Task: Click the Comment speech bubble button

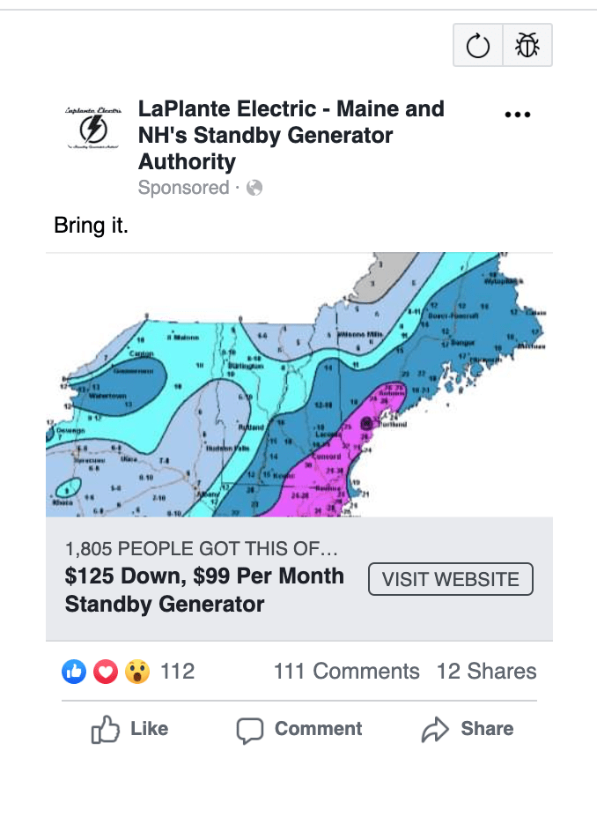Action: pyautogui.click(x=299, y=729)
